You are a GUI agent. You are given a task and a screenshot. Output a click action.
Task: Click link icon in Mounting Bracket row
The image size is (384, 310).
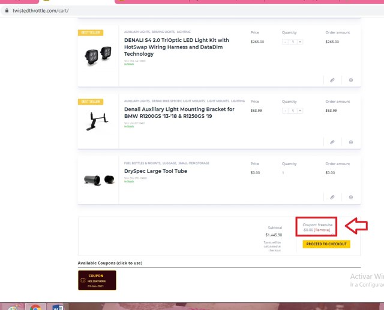pyautogui.click(x=332, y=142)
